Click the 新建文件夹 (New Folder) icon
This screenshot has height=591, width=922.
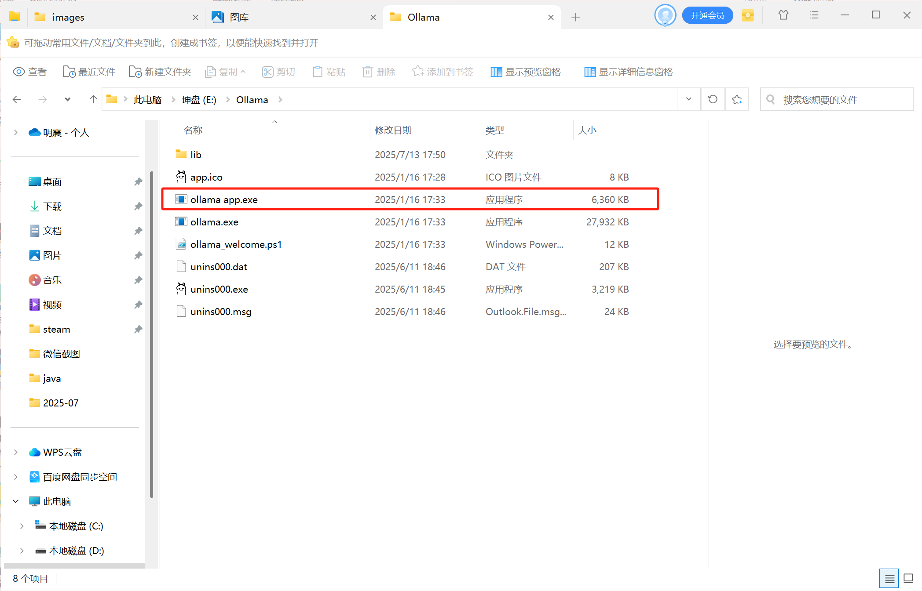[x=134, y=72]
